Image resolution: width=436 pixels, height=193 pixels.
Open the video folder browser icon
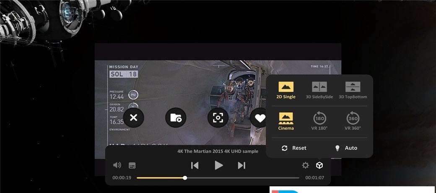click(x=176, y=117)
